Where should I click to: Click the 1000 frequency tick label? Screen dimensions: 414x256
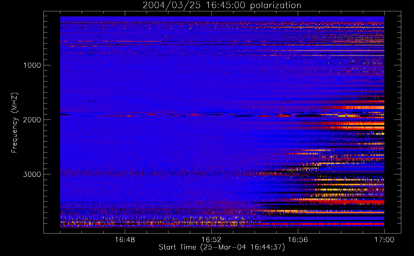tap(32, 65)
